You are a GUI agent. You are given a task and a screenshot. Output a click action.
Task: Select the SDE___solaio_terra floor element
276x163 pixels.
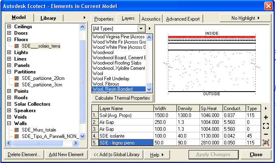tap(41, 46)
